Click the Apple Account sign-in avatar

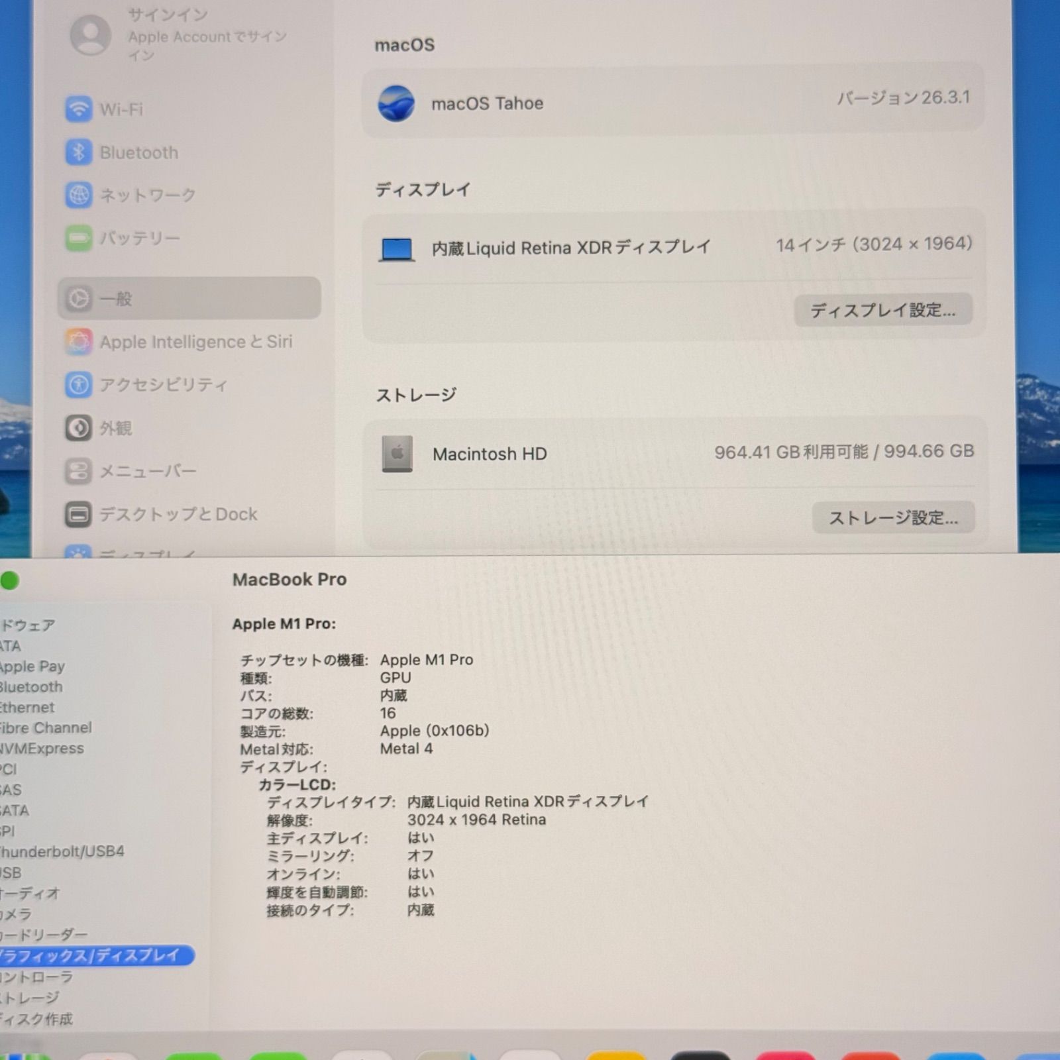(x=91, y=34)
